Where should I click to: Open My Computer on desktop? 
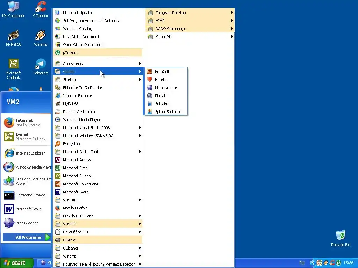click(13, 9)
